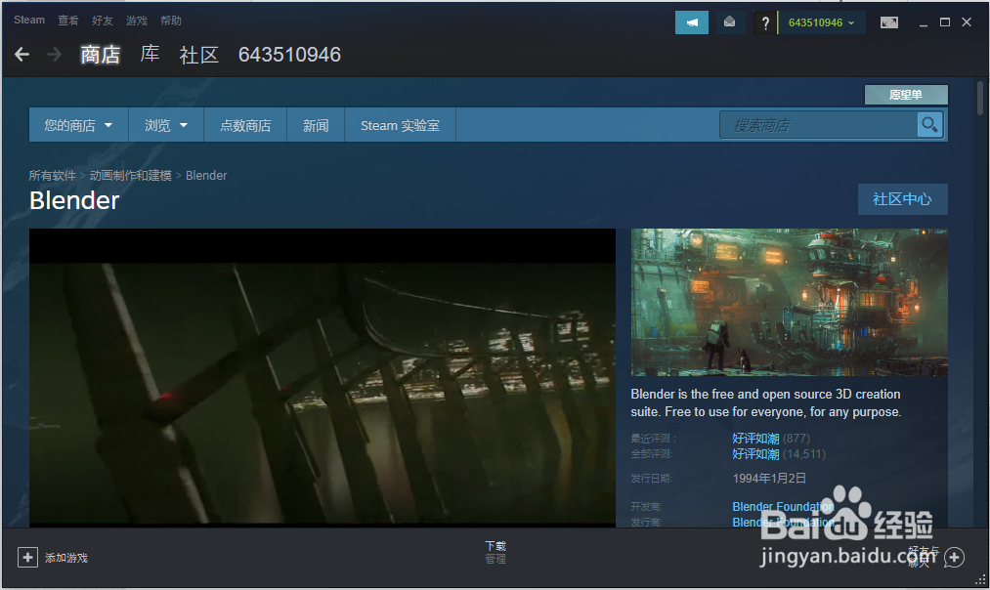Open Steam notifications via megaphone icon
This screenshot has width=990, height=590.
click(691, 21)
